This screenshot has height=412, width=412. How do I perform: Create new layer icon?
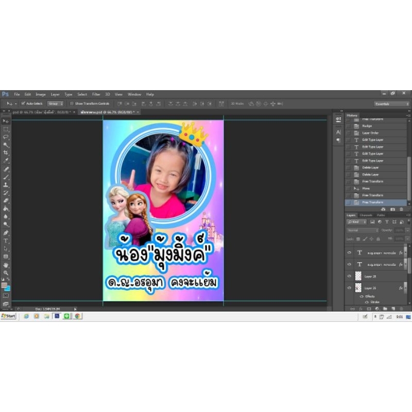[393, 308]
